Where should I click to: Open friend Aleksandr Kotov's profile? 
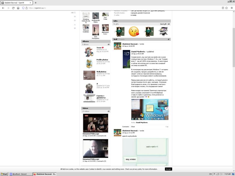(x=105, y=33)
